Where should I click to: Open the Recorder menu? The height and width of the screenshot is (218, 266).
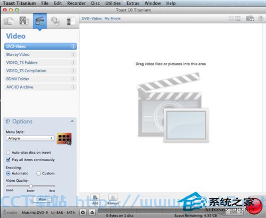pyautogui.click(x=76, y=3)
